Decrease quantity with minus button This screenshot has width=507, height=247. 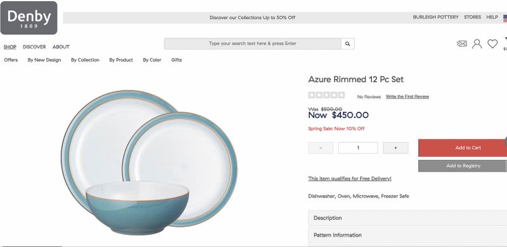pyautogui.click(x=321, y=148)
